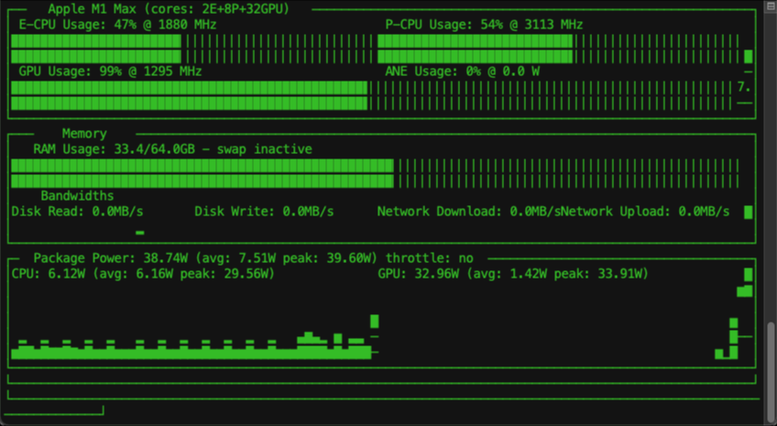Viewport: 777px width, 426px height.
Task: Click the P-CPU usage gauge bar
Action: (x=559, y=49)
